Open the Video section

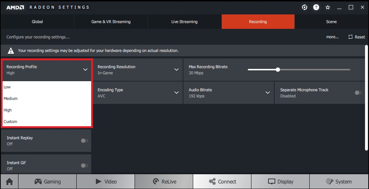click(106, 181)
